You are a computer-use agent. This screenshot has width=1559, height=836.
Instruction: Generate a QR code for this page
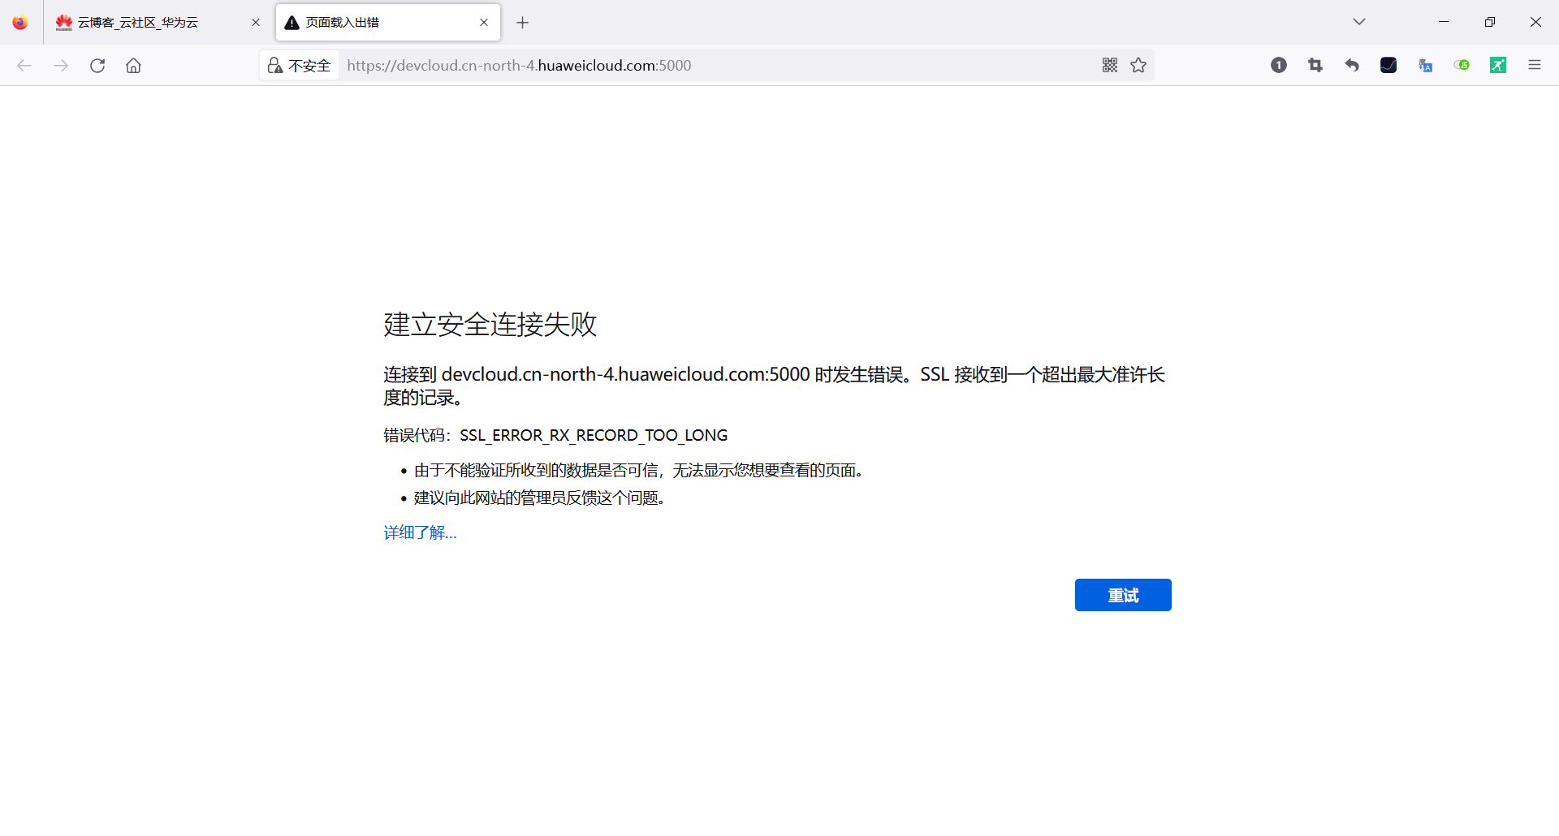(x=1110, y=65)
